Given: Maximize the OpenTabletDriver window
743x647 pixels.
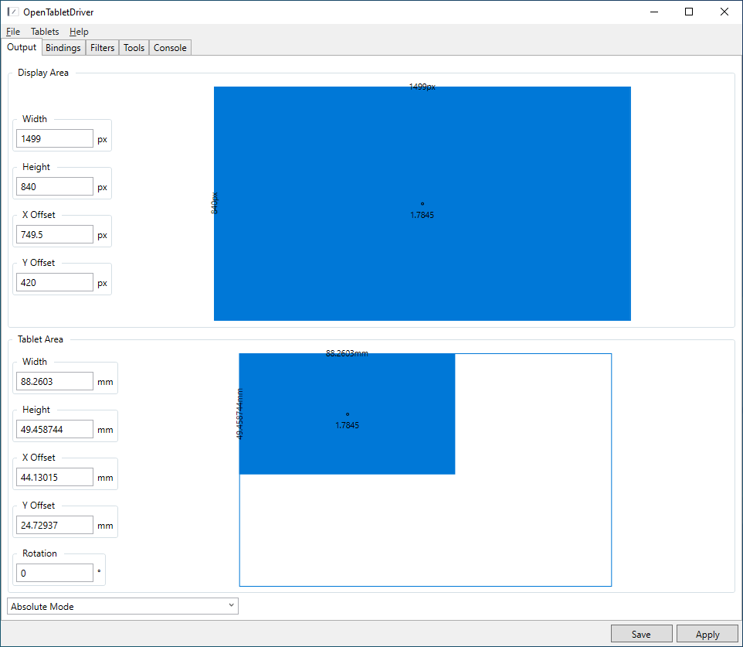Looking at the screenshot, I should 689,12.
